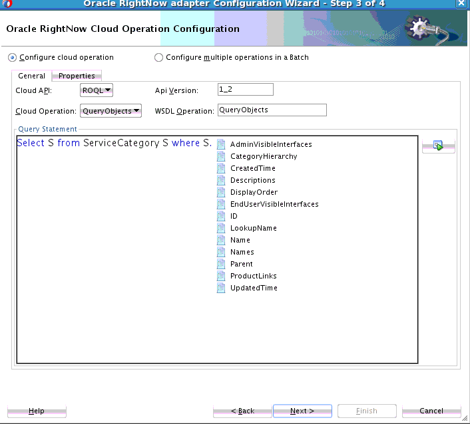Pick ProductLinks from suggestion list

(x=253, y=276)
